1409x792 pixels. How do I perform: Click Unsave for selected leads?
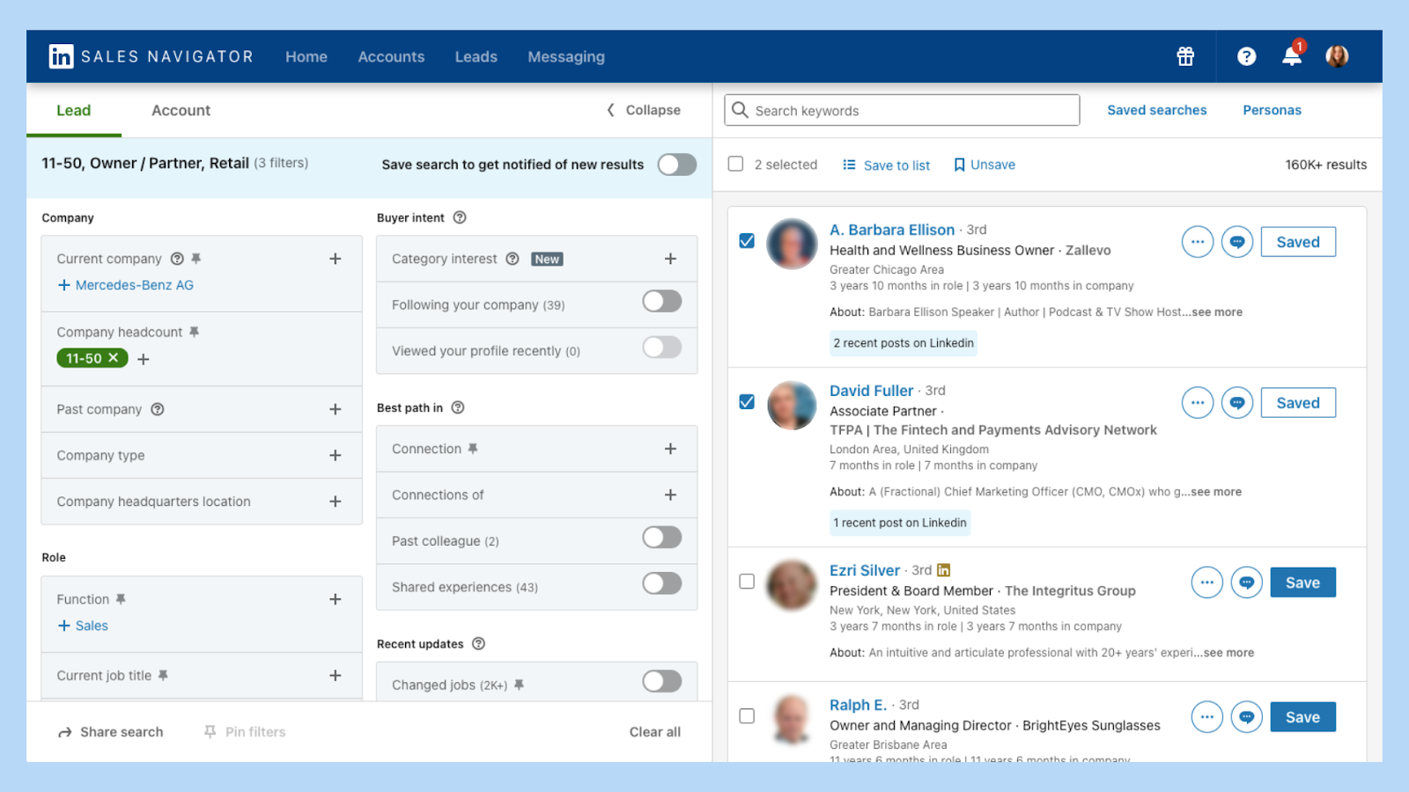coord(985,165)
